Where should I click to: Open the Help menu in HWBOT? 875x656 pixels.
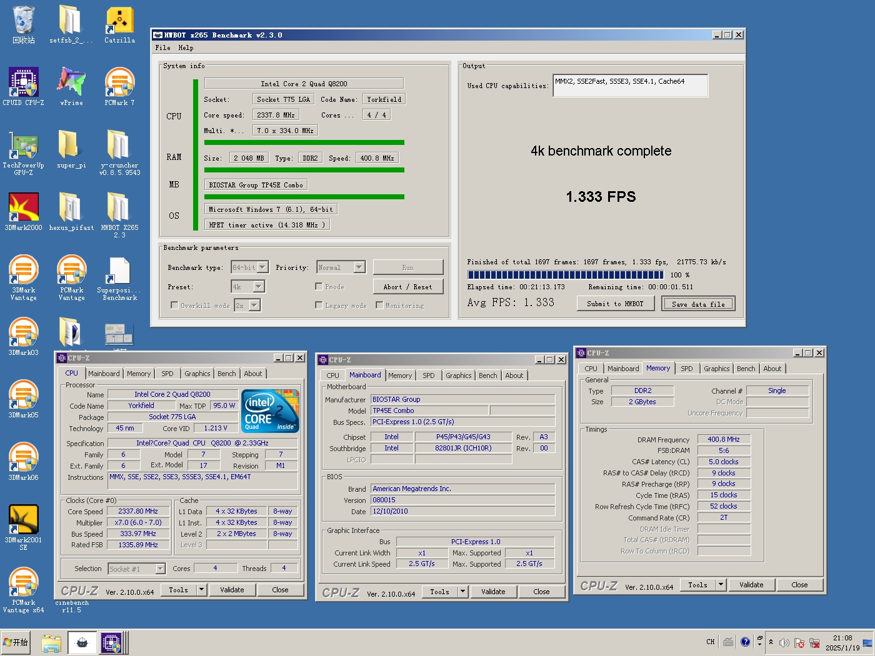(x=186, y=47)
